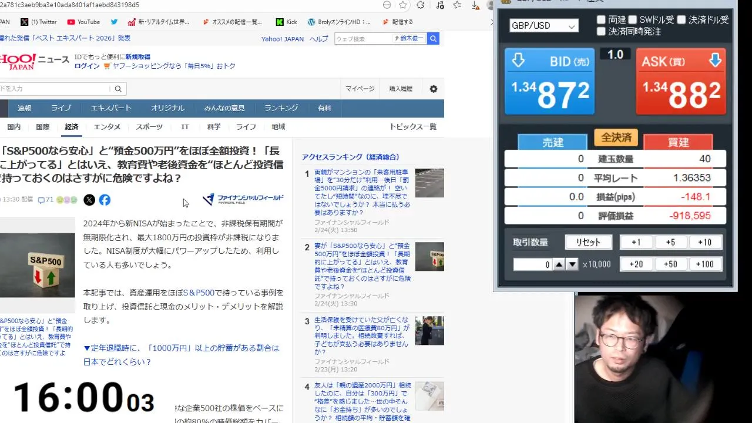Increase trade quantity with the up arrow
Screen dimensions: 752x423
click(x=559, y=264)
